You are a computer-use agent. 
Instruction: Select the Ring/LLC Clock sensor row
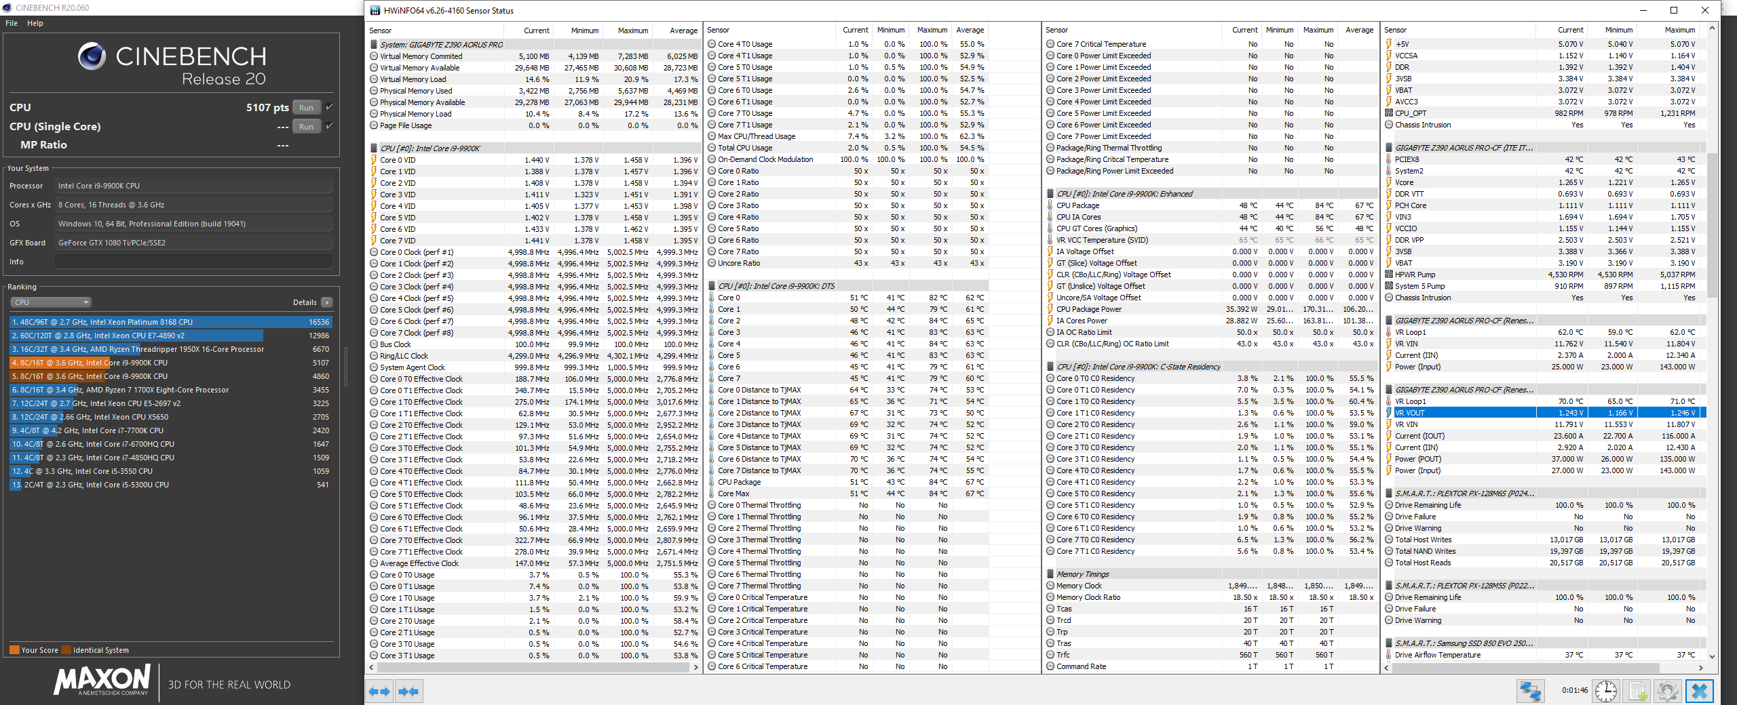(x=533, y=356)
